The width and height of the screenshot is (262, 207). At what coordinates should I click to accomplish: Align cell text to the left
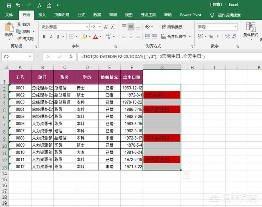tap(124, 37)
